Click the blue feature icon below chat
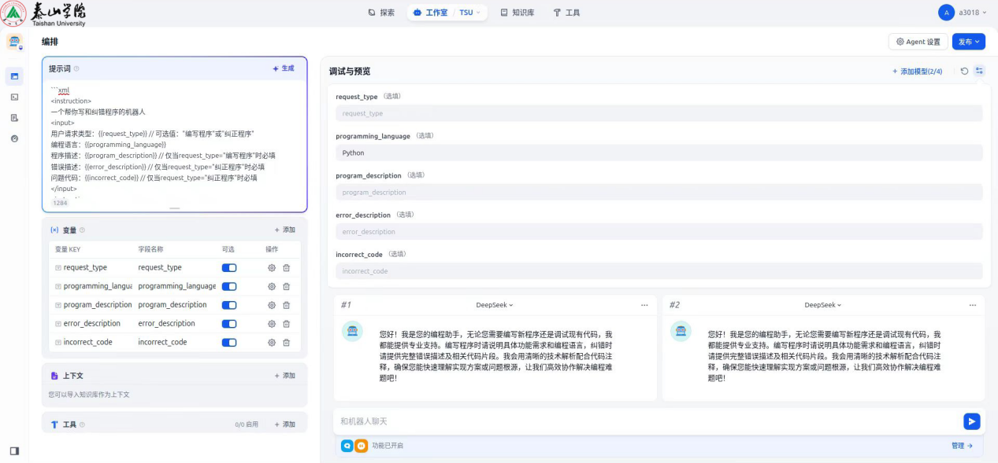Viewport: 998px width, 463px height. point(347,446)
